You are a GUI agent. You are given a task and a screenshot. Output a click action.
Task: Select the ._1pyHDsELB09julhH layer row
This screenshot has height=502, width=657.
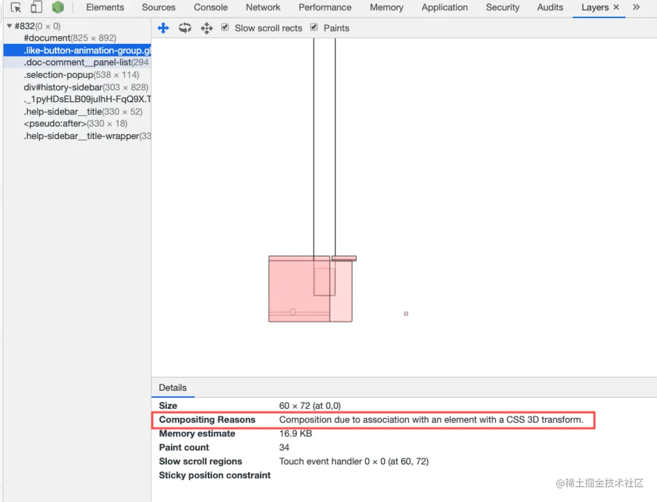tap(77, 99)
